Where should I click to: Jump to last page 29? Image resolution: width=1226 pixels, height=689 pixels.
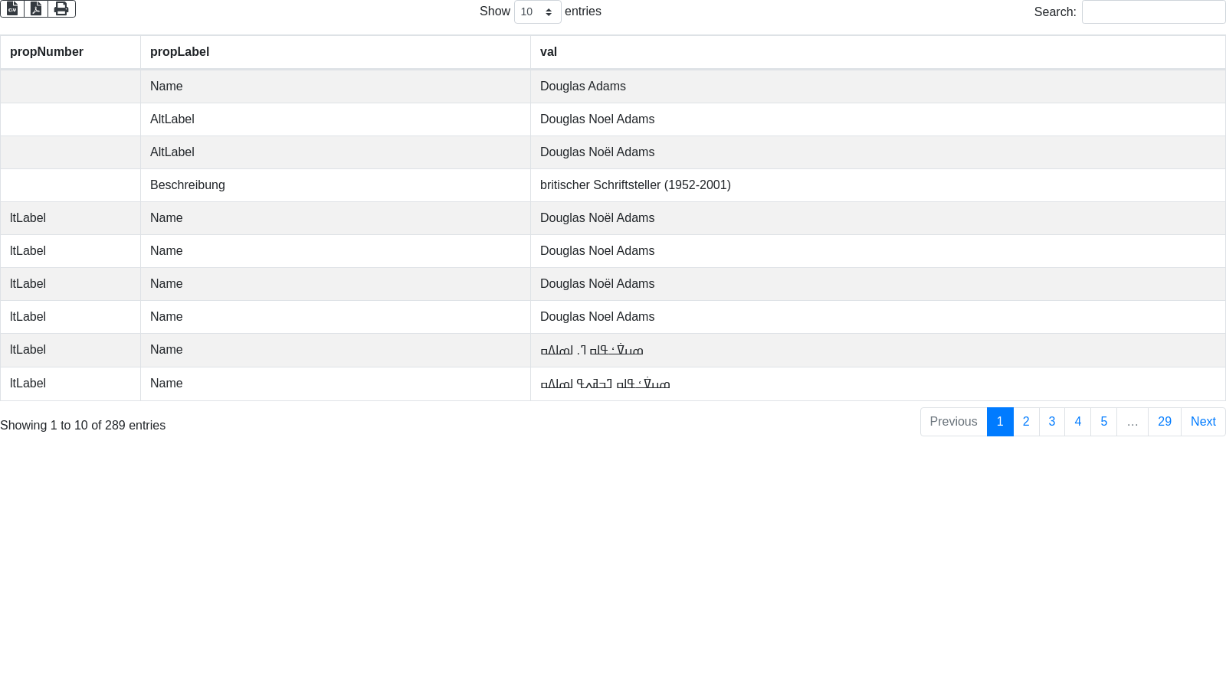[1165, 422]
